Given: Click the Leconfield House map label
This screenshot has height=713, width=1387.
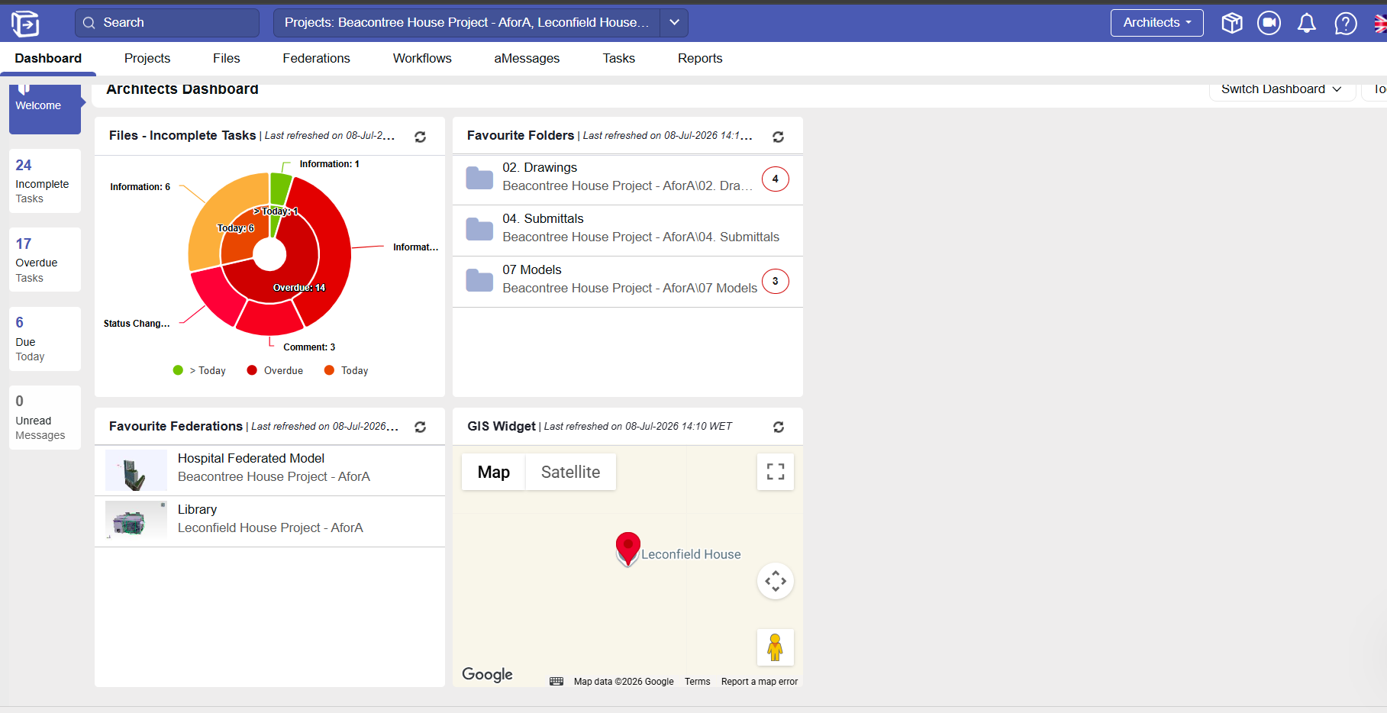Looking at the screenshot, I should coord(691,554).
